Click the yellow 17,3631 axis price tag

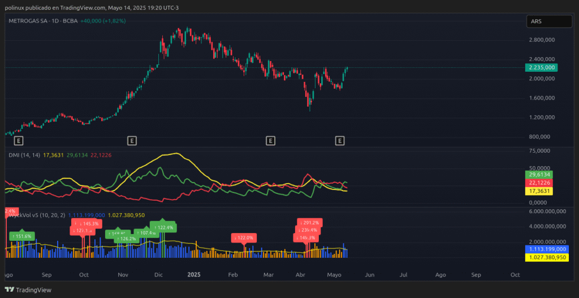pos(538,191)
